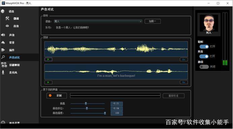Viewport: 233px width, 129px height.
Task: Click the 声效 speaker icon
Action: (x=3, y=35)
